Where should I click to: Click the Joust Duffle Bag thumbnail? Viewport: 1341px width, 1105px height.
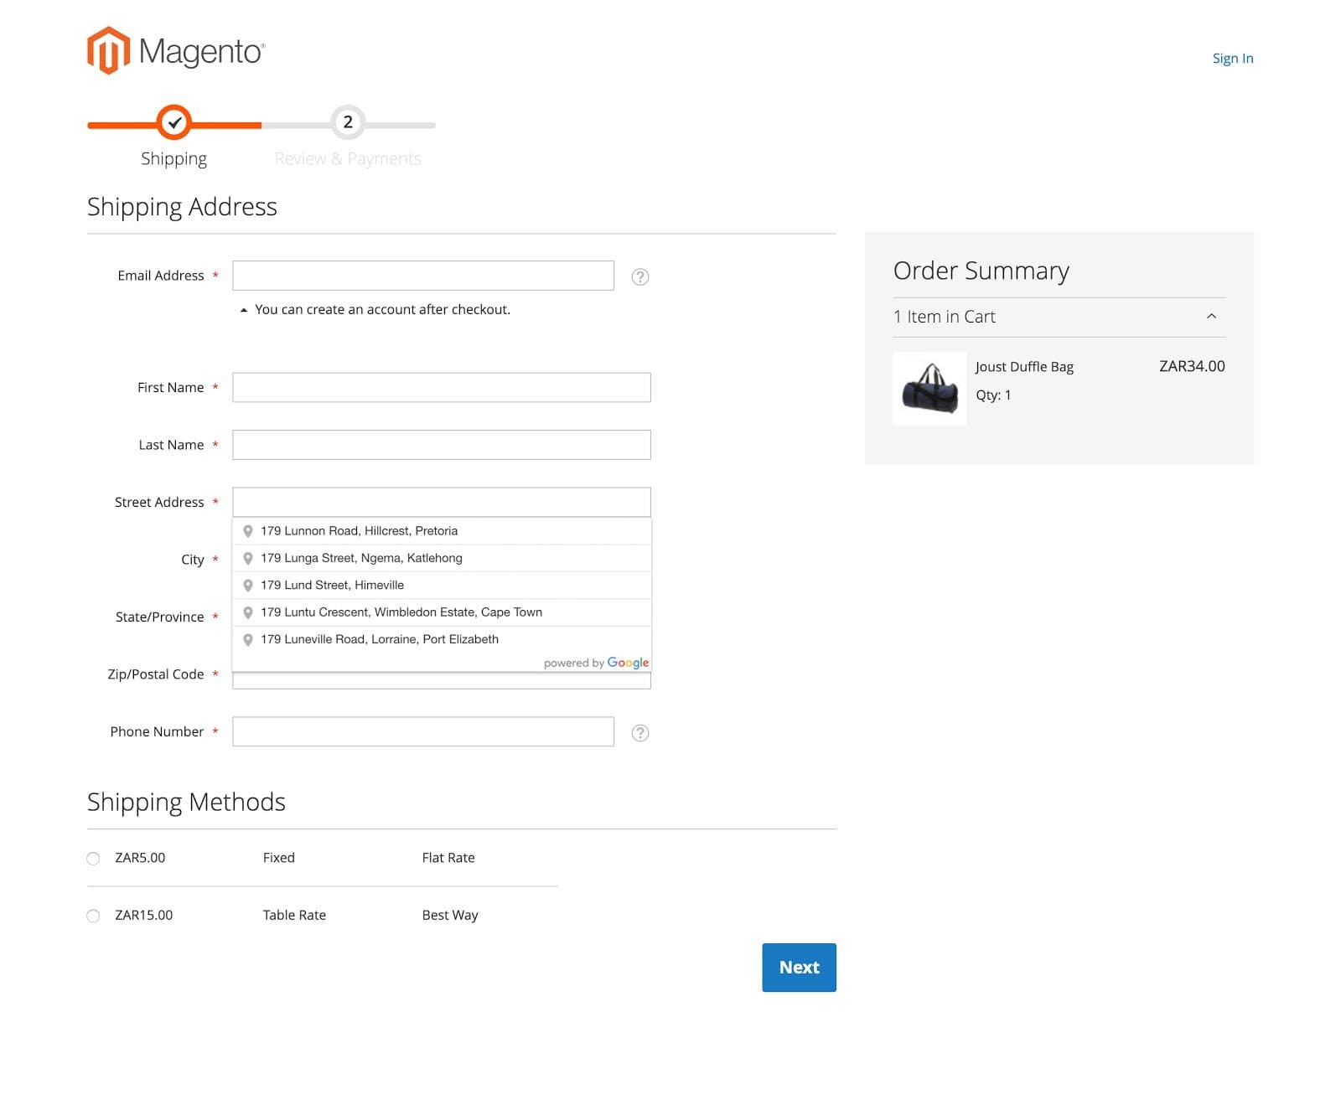929,387
